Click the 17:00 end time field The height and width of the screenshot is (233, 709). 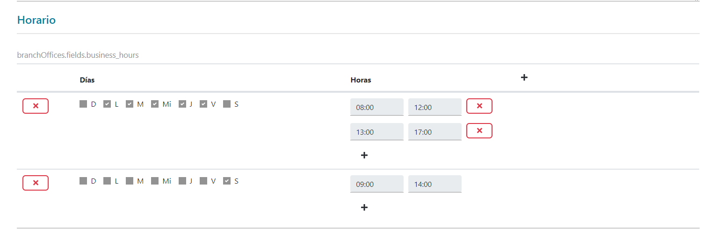click(x=434, y=132)
